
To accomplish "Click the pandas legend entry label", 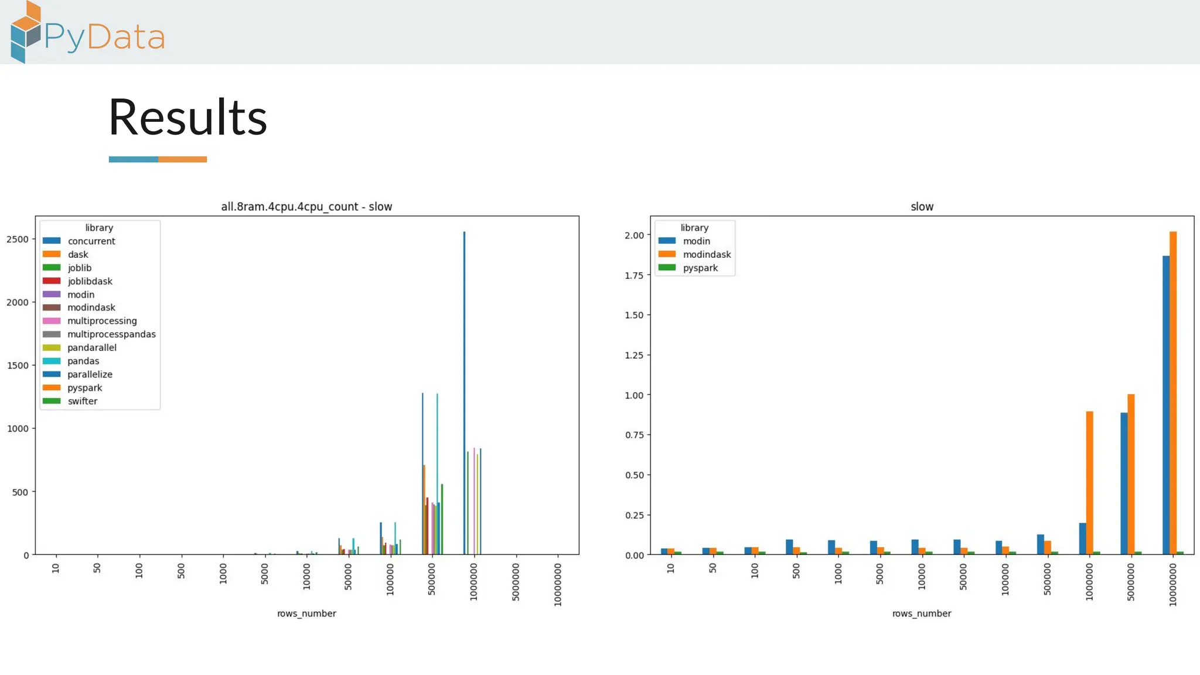I will [x=83, y=361].
